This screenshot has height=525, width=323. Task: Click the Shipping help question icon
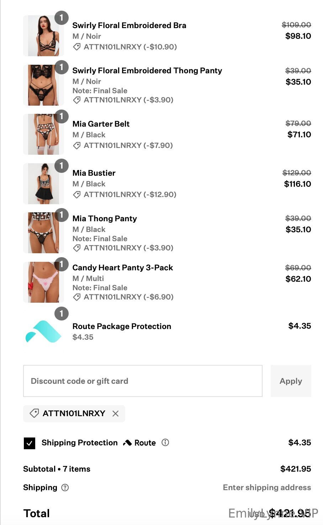click(x=65, y=488)
